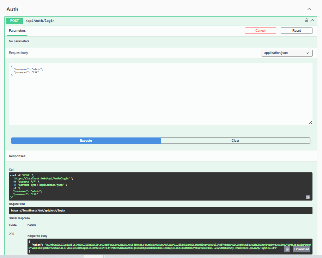Collapse the login operation using its chevron
This screenshot has height=258, width=322.
(311, 20)
